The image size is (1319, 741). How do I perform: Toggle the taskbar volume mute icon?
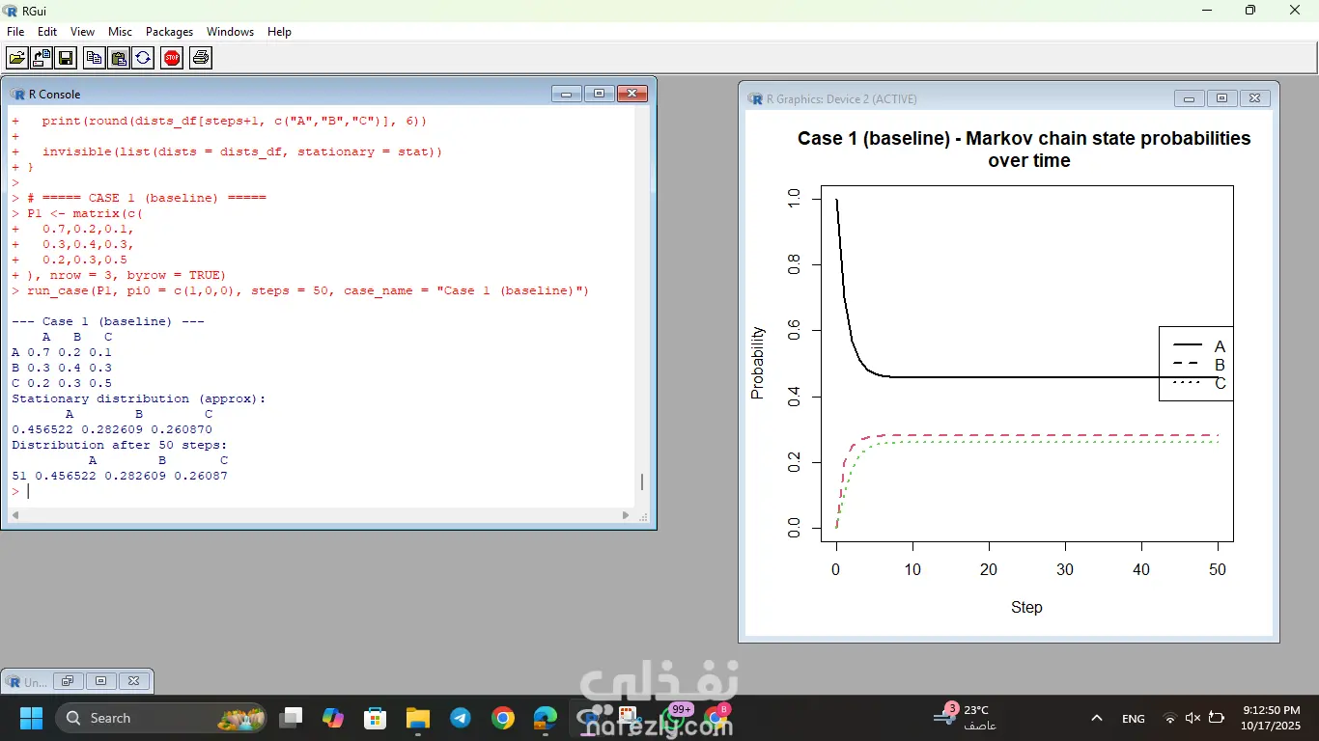[x=1193, y=718]
